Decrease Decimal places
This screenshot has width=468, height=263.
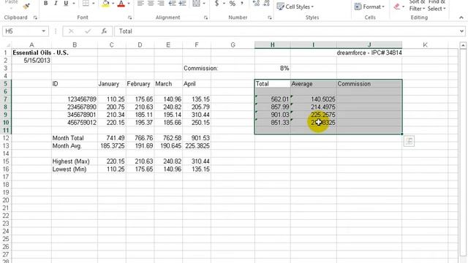point(266,4)
